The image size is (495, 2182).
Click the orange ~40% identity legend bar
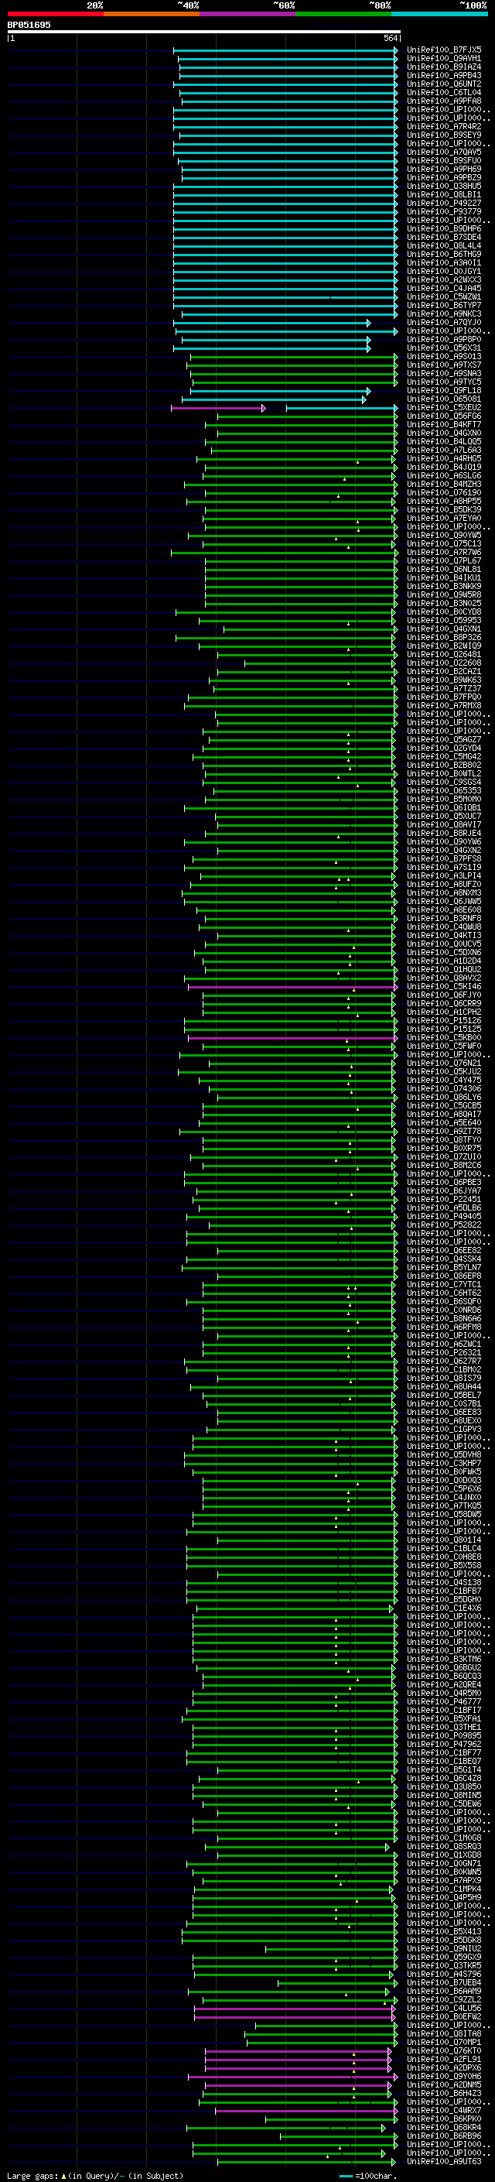(152, 14)
